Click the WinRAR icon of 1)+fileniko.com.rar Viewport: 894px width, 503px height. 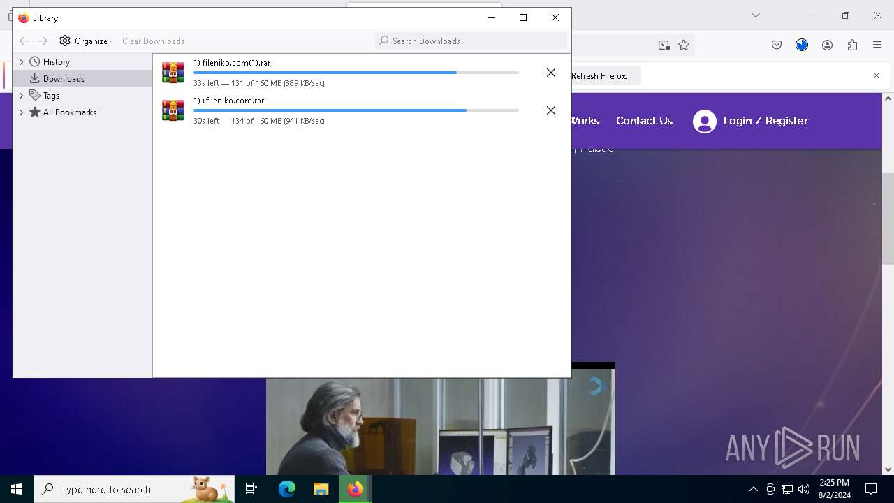(173, 110)
